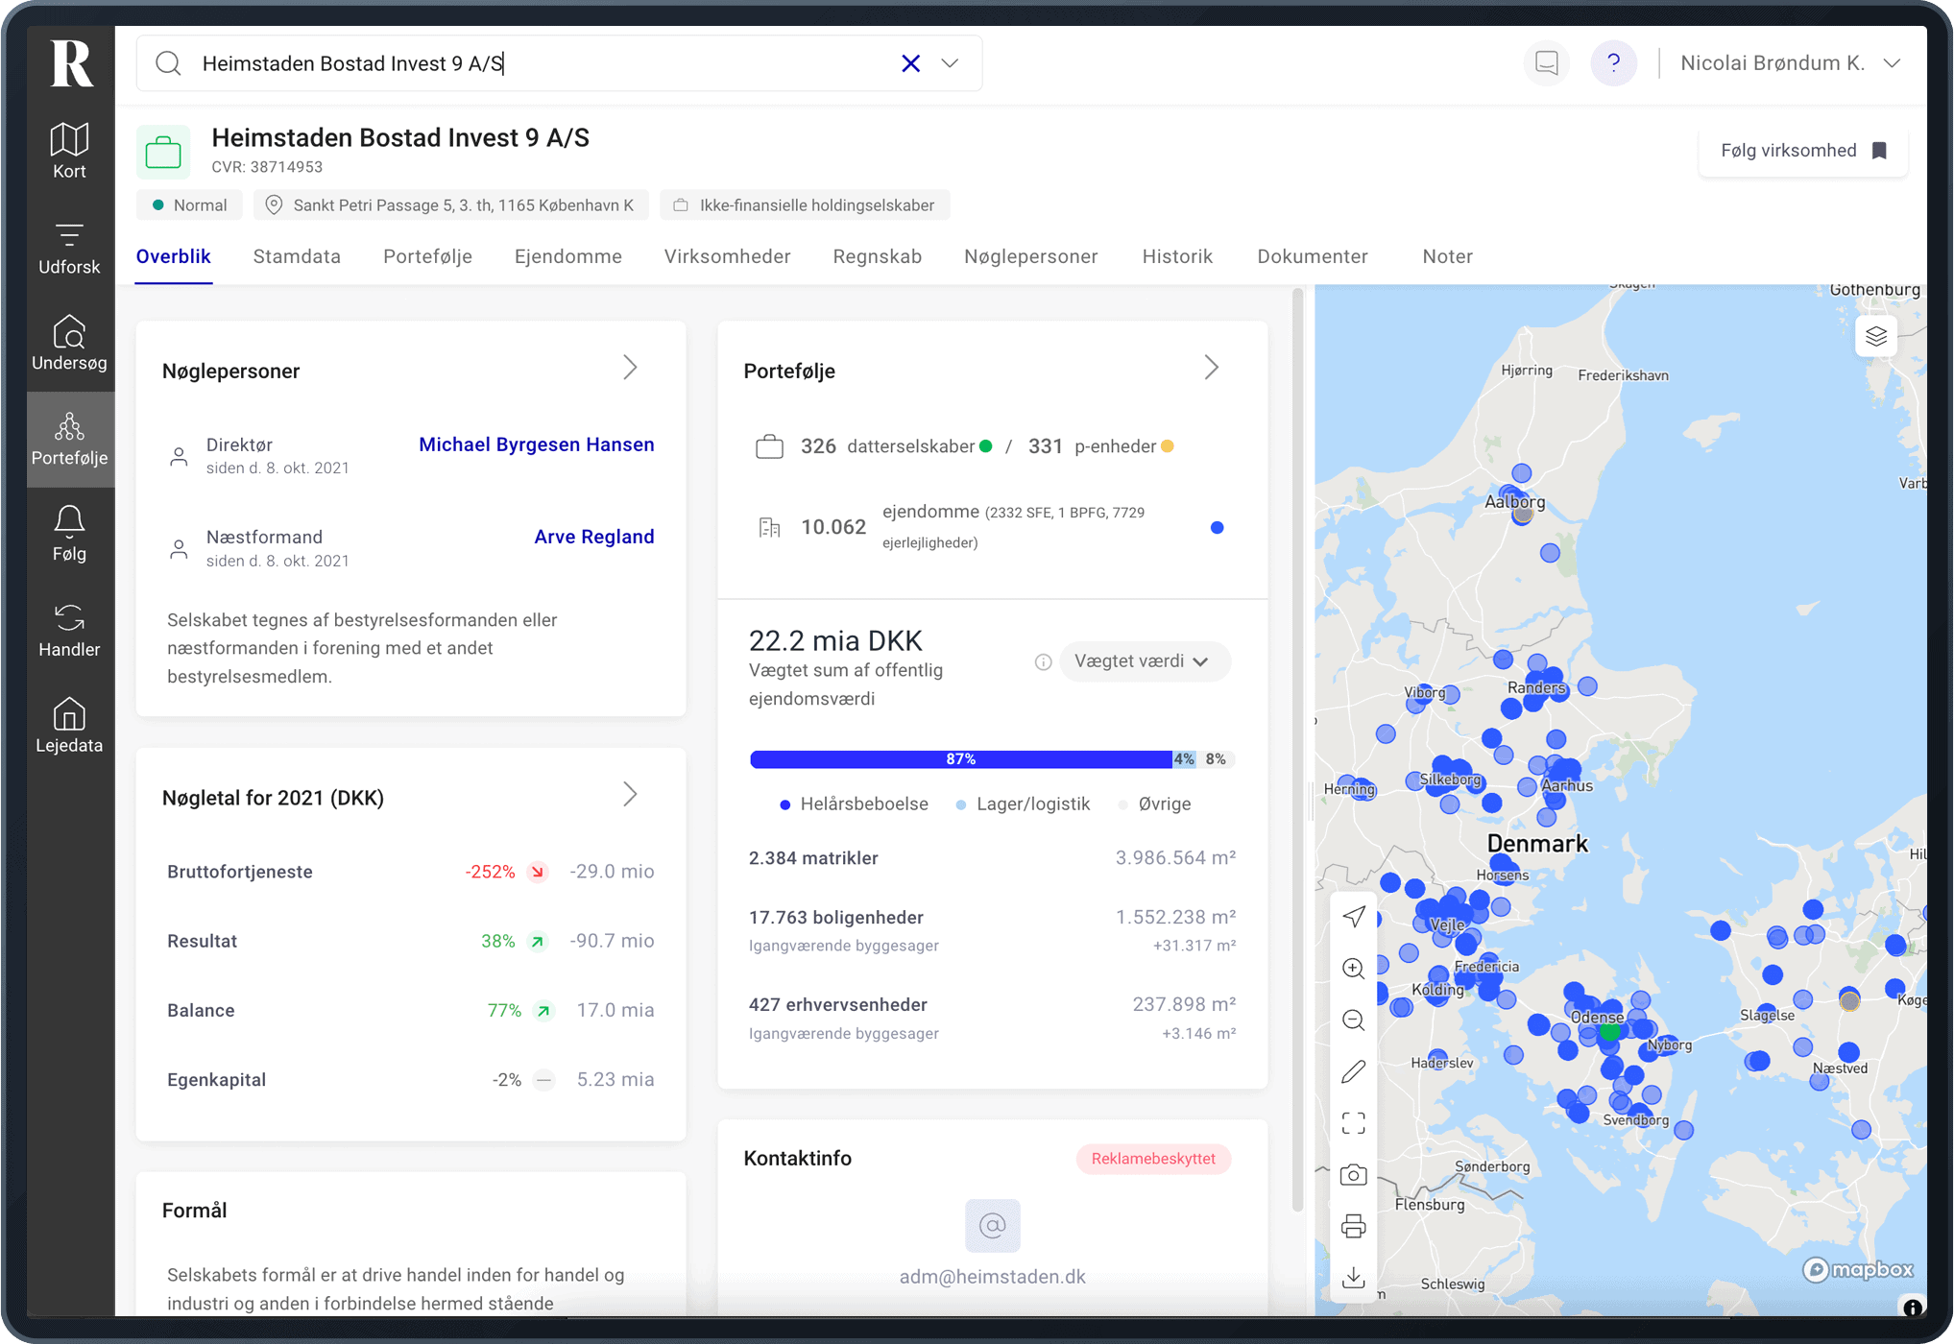Switch to the Ejendomme tab
1954x1344 pixels.
pos(567,256)
